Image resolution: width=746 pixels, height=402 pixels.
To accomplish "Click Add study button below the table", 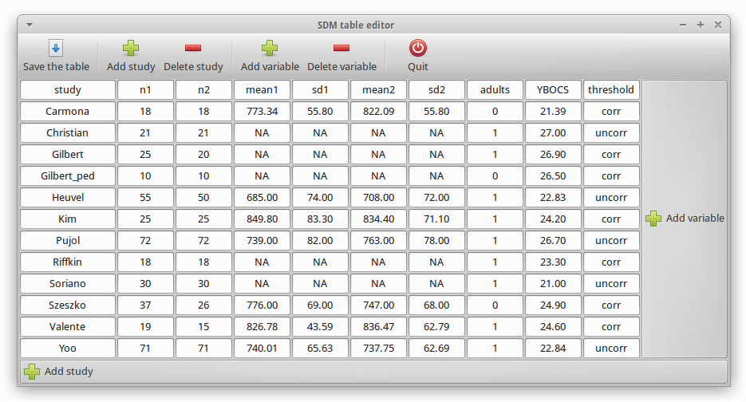I will pos(59,371).
